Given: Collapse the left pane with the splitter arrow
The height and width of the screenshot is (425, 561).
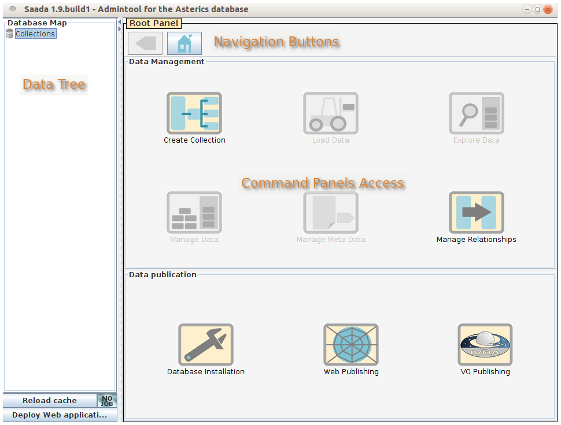Looking at the screenshot, I should pyautogui.click(x=120, y=22).
